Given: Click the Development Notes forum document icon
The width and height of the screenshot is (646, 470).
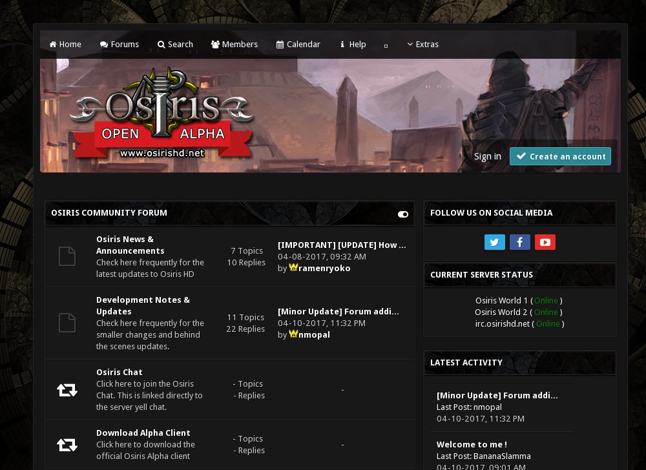Looking at the screenshot, I should coord(67,323).
